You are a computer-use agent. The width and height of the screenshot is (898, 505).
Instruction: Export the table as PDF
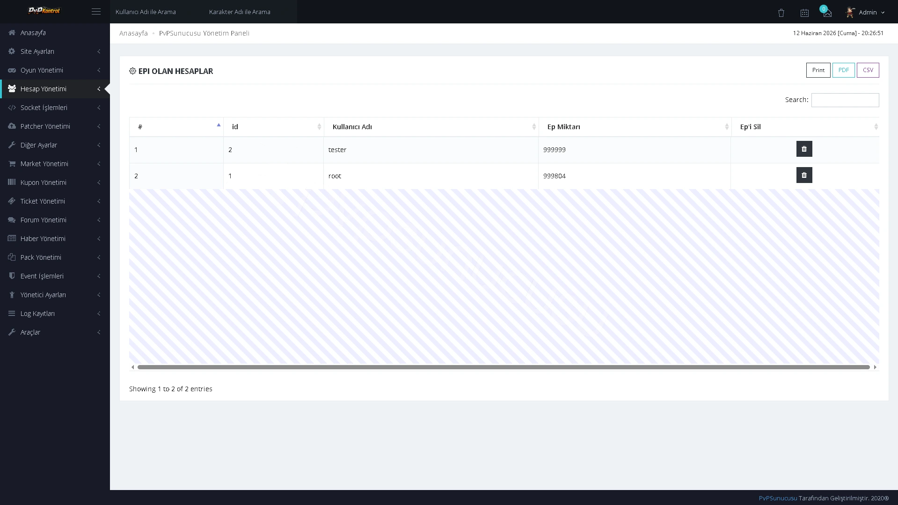click(843, 70)
